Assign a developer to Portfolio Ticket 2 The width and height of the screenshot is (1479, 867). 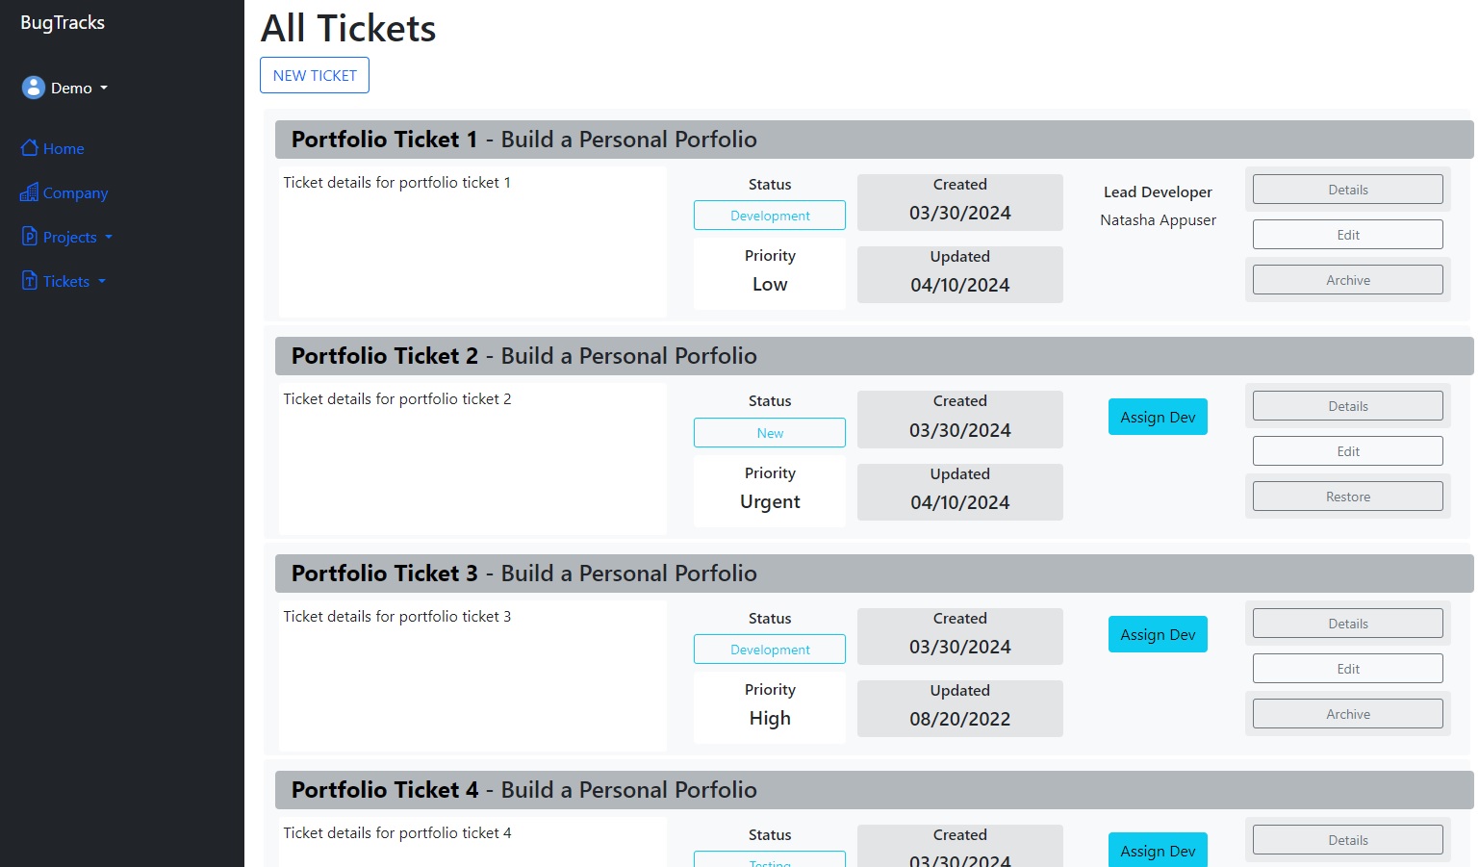[x=1158, y=417]
